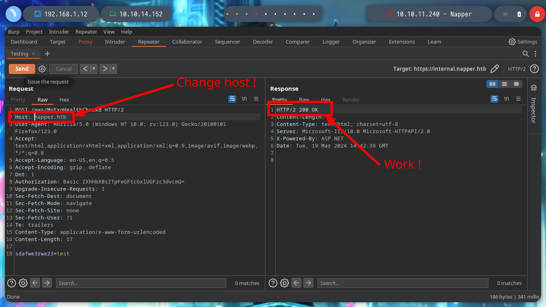Switch to the Extensions tab
This screenshot has width=546, height=307.
coord(402,42)
